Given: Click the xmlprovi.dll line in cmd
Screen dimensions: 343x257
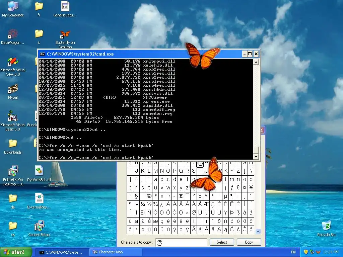Looking at the screenshot, I should pyautogui.click(x=107, y=61).
